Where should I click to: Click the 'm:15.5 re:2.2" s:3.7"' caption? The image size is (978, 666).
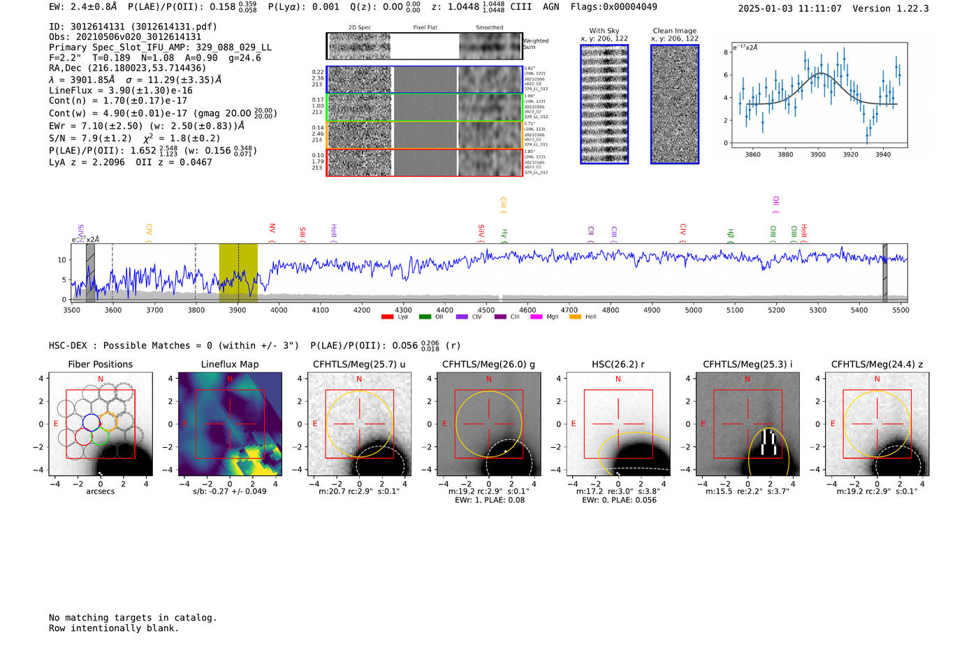tap(747, 491)
